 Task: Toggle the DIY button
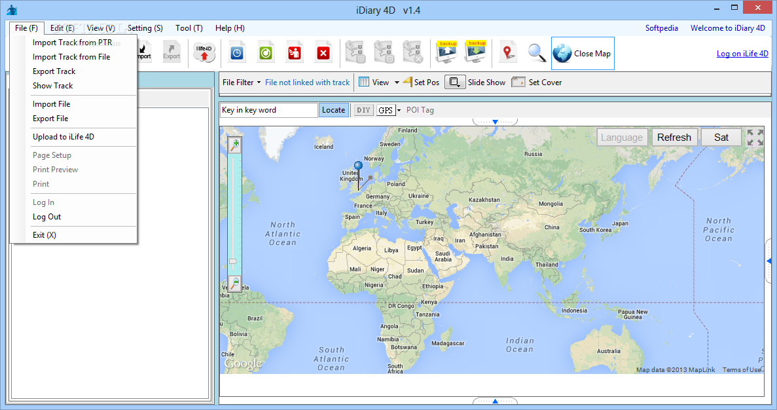click(x=364, y=110)
